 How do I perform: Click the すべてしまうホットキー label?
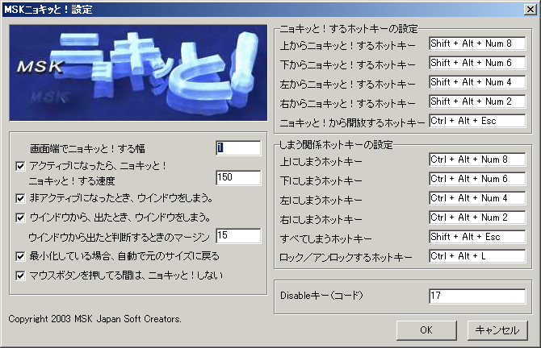[325, 238]
